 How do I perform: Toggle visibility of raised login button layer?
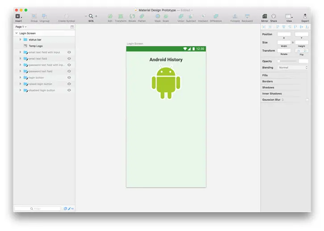69,84
